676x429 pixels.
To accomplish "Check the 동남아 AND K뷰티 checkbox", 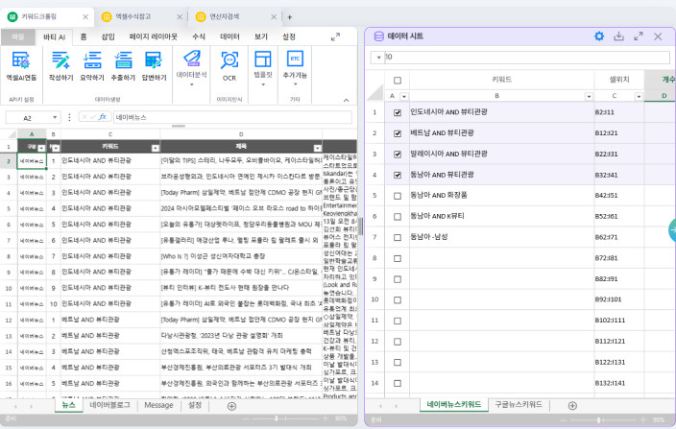I will click(398, 217).
